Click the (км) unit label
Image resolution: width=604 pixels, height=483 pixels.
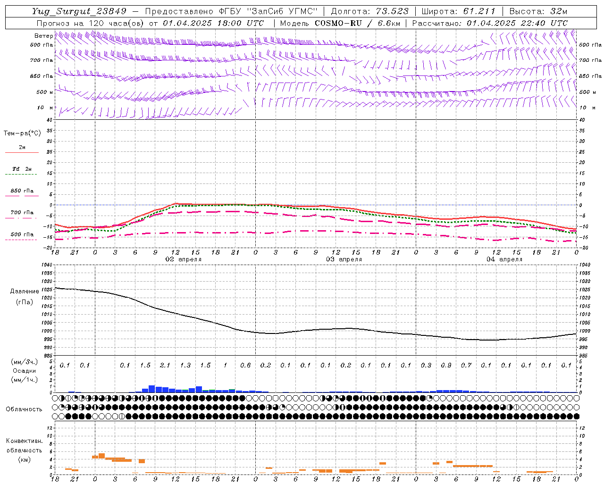[24, 459]
